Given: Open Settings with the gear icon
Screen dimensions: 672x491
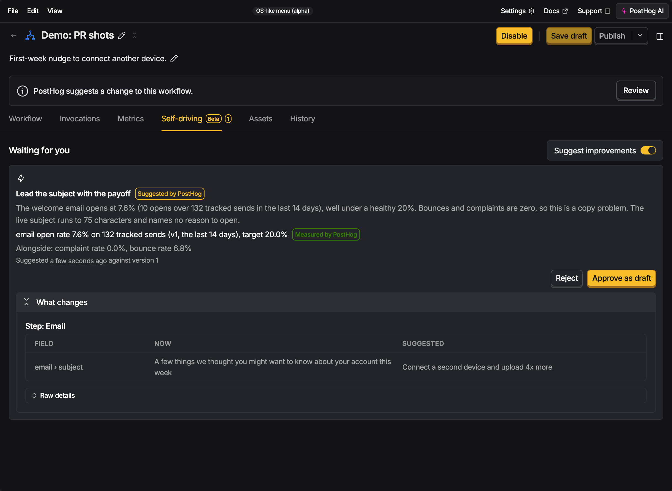Looking at the screenshot, I should click(x=531, y=11).
